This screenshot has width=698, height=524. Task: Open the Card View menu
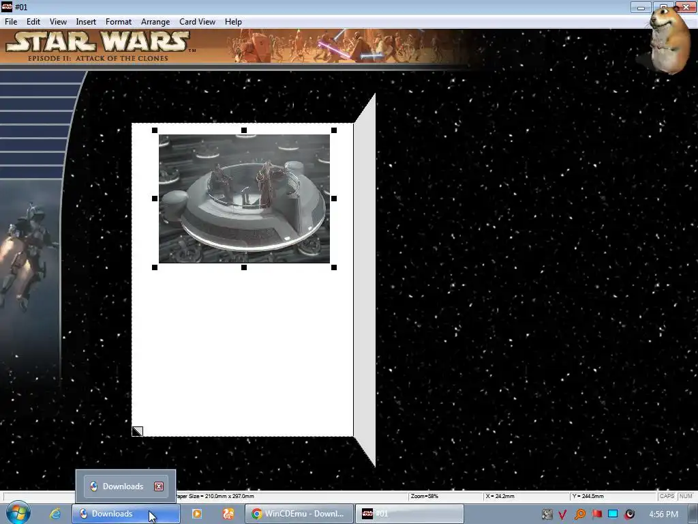point(197,21)
